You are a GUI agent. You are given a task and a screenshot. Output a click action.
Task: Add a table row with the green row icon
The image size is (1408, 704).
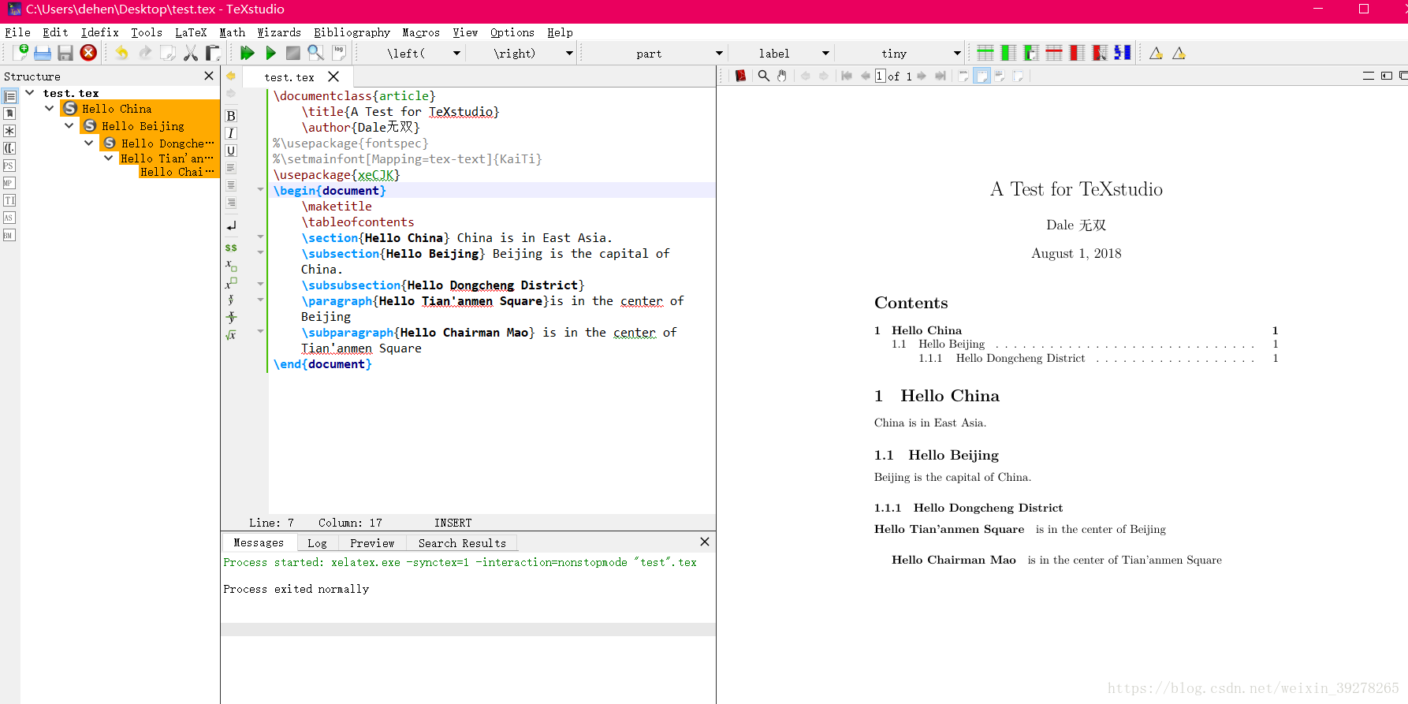(x=985, y=53)
